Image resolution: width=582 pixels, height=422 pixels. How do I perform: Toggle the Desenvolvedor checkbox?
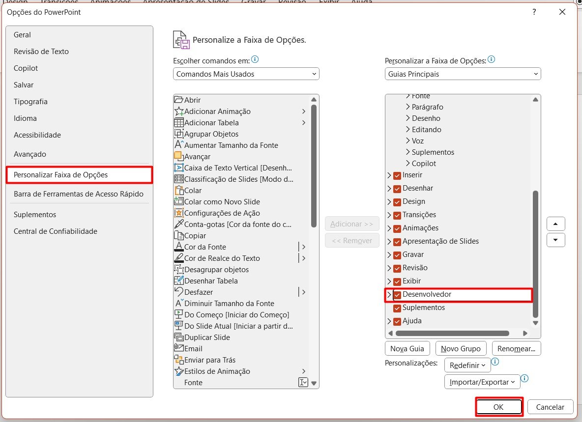(x=397, y=295)
